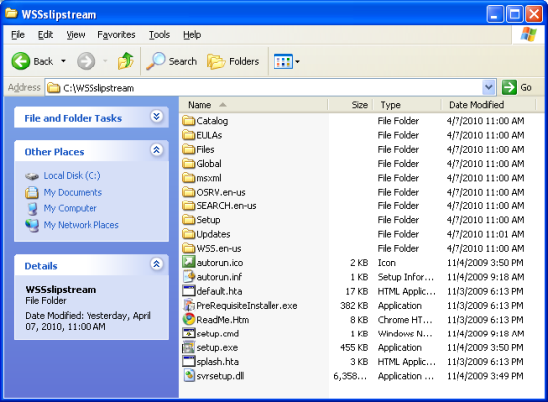The width and height of the screenshot is (548, 402).
Task: Click the Up folder toolbar icon
Action: pyautogui.click(x=126, y=61)
